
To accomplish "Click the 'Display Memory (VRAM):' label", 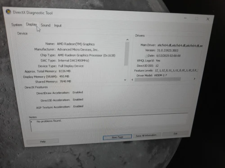I will 40,77.
